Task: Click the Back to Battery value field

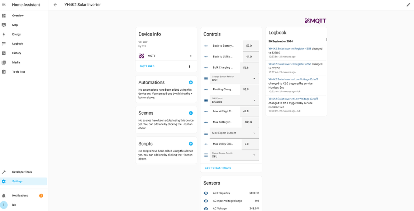Action: point(251,46)
